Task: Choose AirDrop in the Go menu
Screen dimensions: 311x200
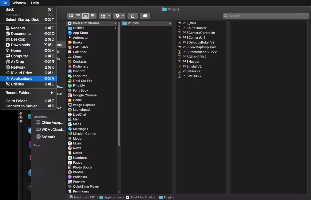Action: pyautogui.click(x=29, y=62)
